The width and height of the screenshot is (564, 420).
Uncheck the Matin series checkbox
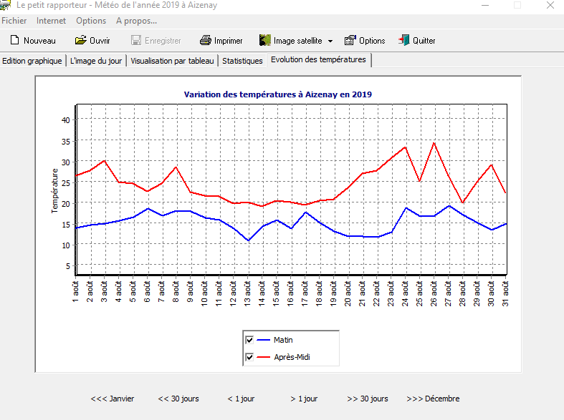(x=249, y=340)
